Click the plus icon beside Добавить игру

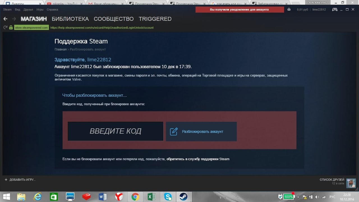[x=6, y=180]
